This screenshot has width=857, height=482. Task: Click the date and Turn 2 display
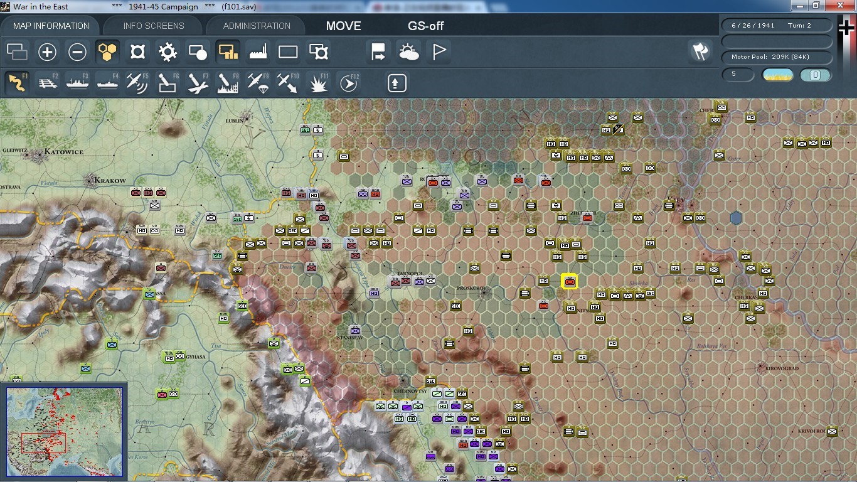[777, 26]
